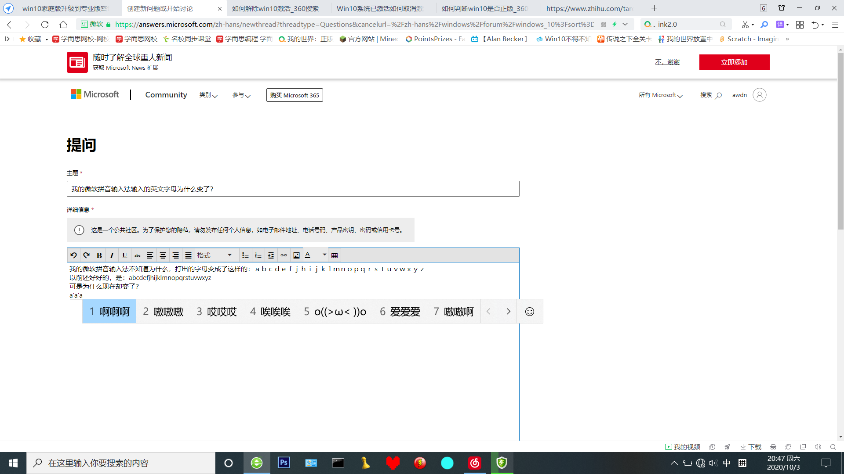Expand the 所有 Microsoft menu
844x474 pixels.
coord(660,95)
